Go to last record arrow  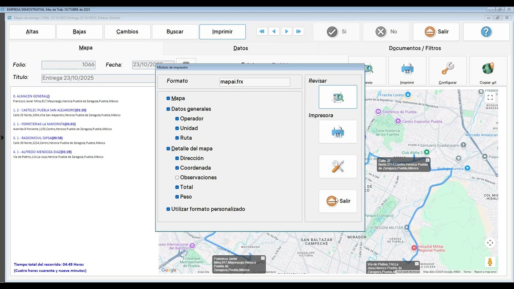pyautogui.click(x=298, y=31)
